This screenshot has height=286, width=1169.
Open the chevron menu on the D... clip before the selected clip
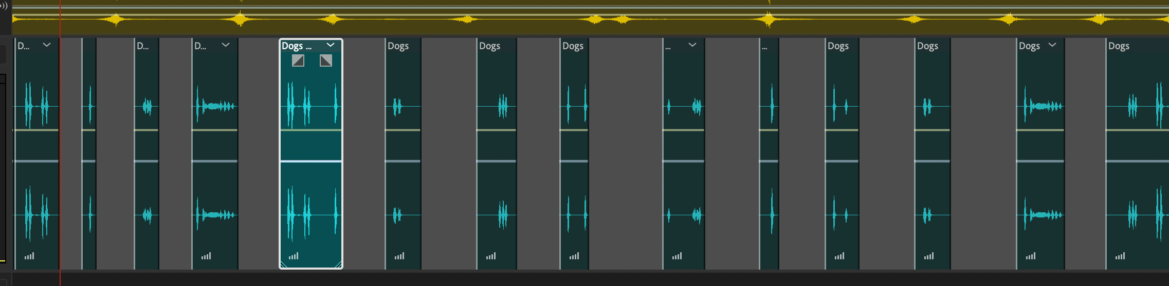point(226,45)
